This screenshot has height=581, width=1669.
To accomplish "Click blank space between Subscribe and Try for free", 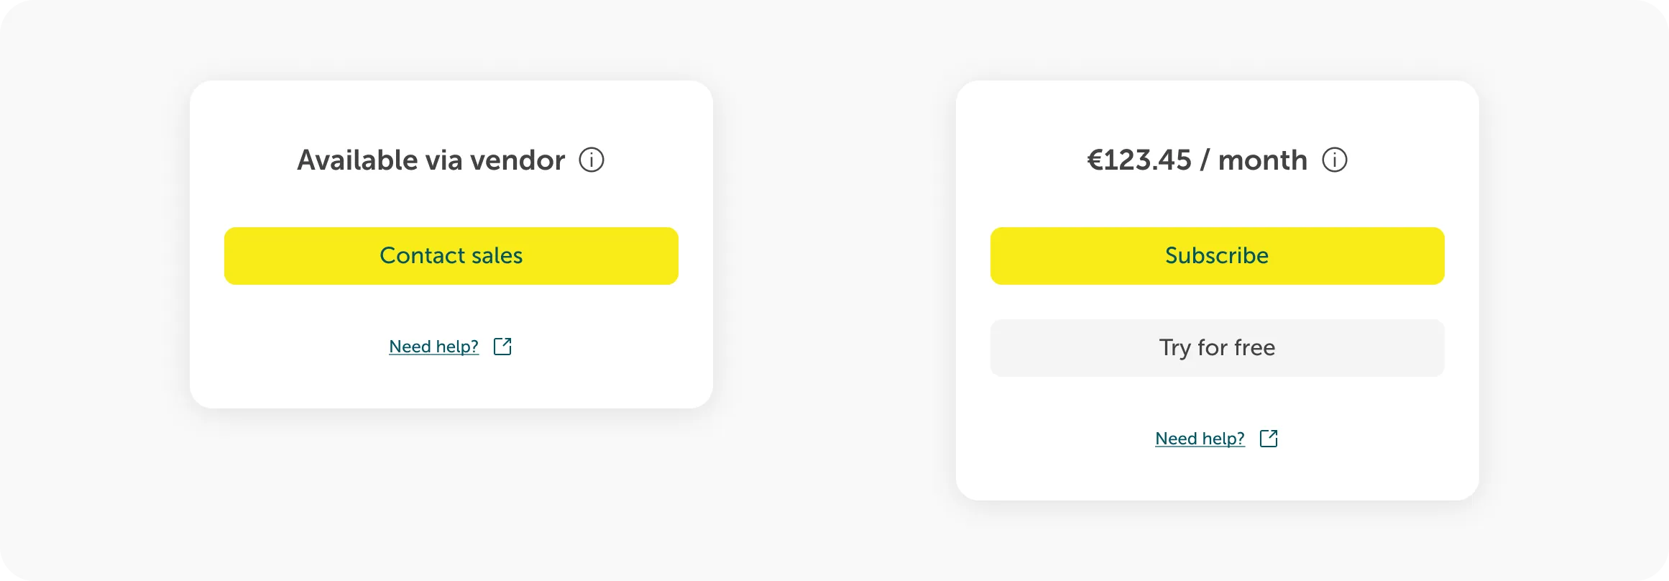I will [1217, 302].
